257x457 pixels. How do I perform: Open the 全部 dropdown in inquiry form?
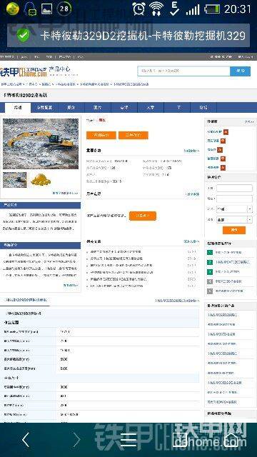(x=234, y=220)
